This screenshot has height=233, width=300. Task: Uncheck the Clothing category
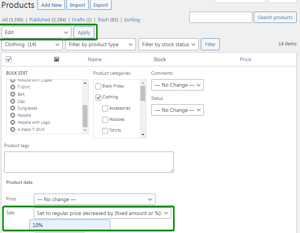98,98
